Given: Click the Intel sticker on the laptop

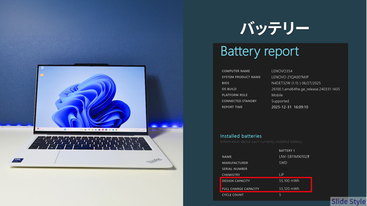Looking at the screenshot, I should [18, 161].
